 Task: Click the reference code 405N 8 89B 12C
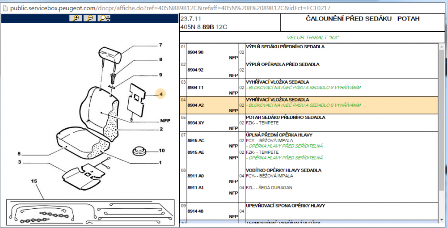point(203,27)
